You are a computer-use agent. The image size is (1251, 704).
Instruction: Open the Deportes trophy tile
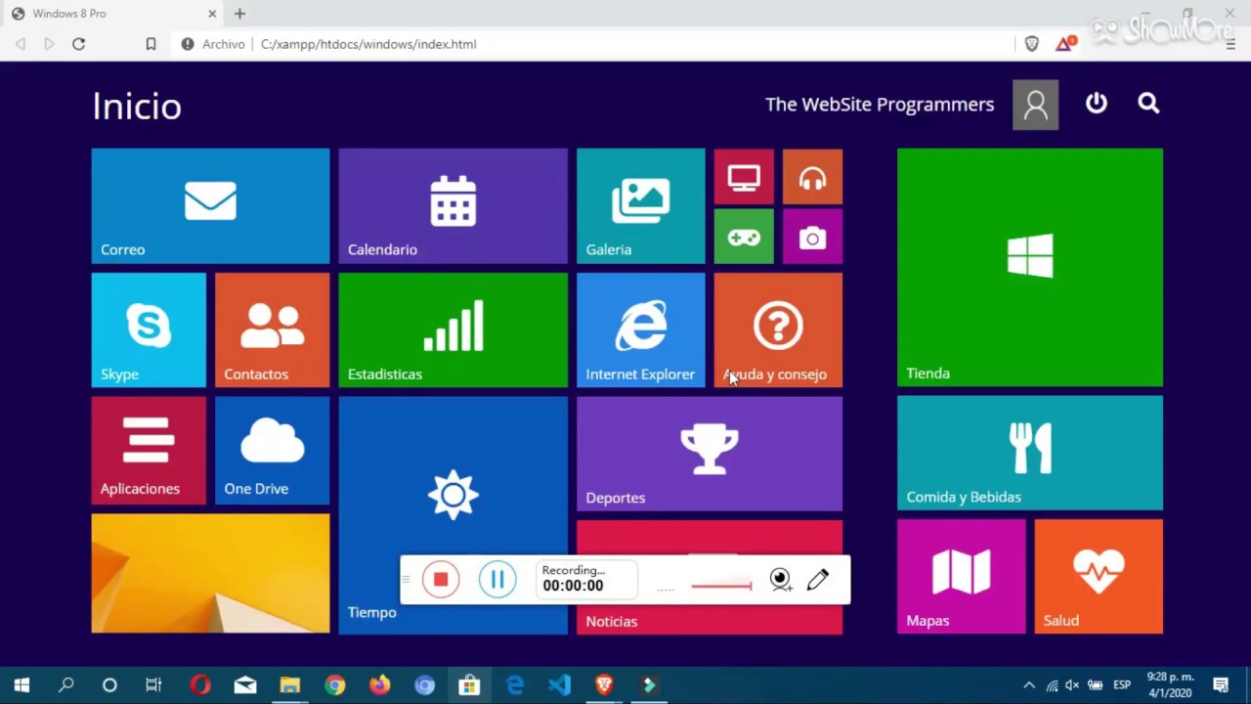[710, 454]
